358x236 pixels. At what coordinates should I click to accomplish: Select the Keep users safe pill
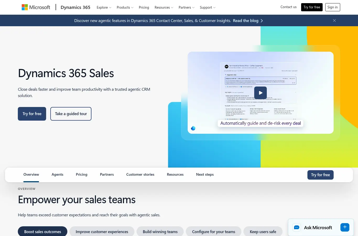point(263,232)
